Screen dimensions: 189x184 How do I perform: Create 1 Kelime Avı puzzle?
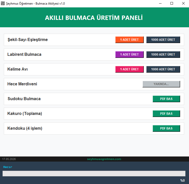pos(130,69)
